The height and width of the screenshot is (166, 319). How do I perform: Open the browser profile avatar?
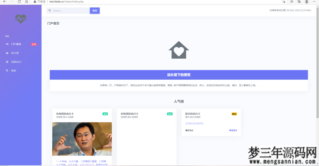tap(307, 2)
